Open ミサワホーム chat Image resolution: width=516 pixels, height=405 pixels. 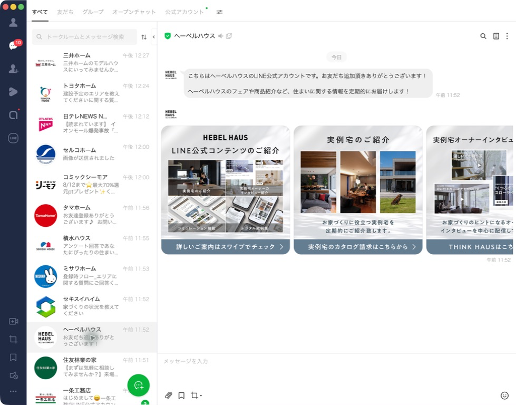coord(92,276)
